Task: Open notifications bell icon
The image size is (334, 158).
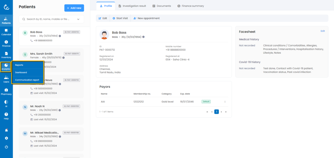Action: coord(6,130)
